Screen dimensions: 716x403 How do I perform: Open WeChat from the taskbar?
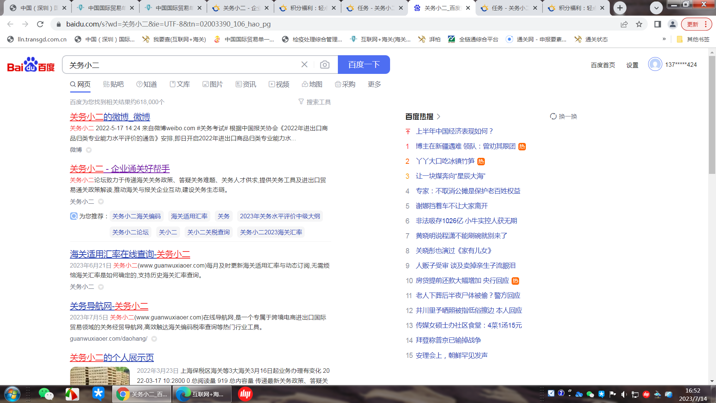(46, 394)
